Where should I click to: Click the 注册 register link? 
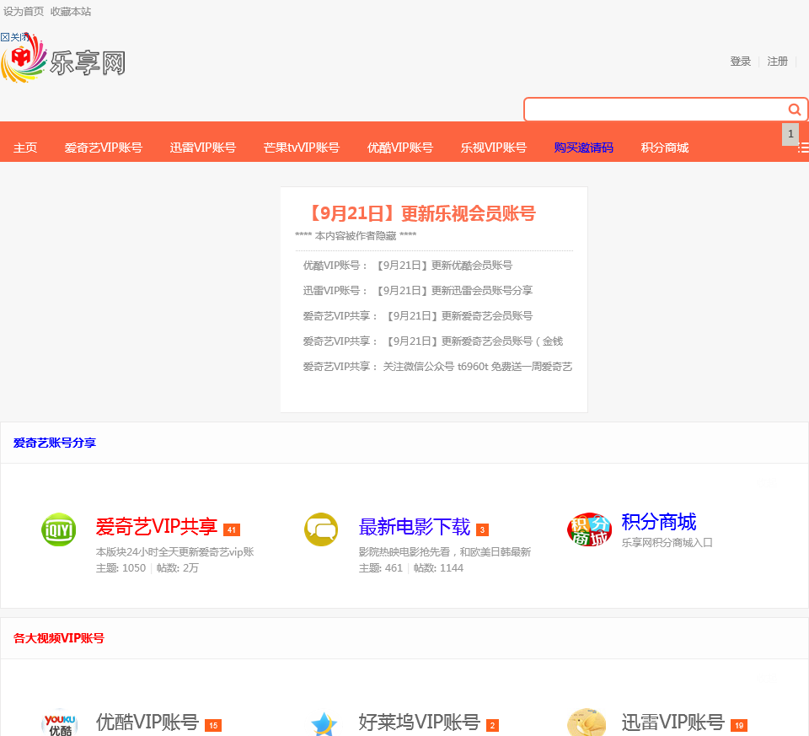point(778,62)
